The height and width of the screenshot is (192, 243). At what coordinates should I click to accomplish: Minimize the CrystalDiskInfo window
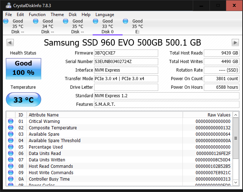(201, 6)
